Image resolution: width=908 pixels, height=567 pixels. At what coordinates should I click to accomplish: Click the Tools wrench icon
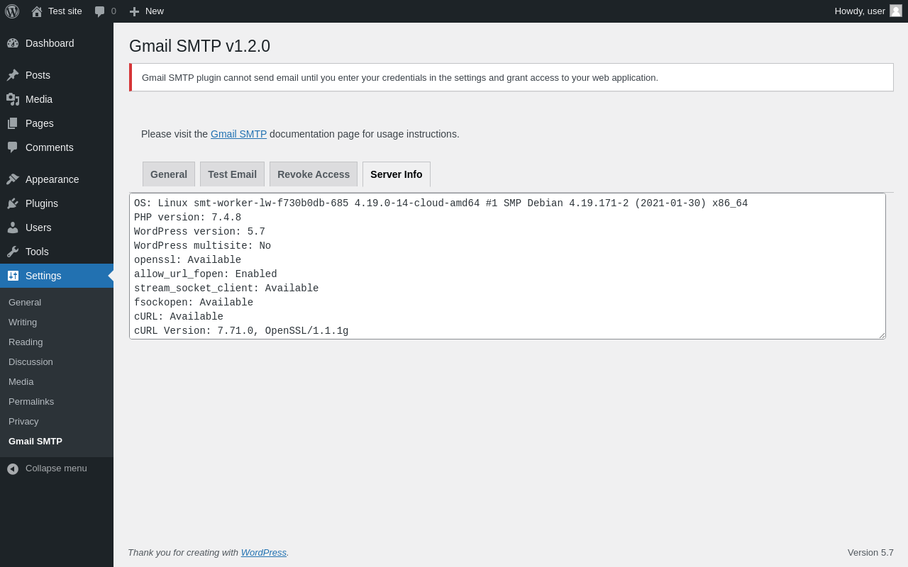tap(13, 252)
